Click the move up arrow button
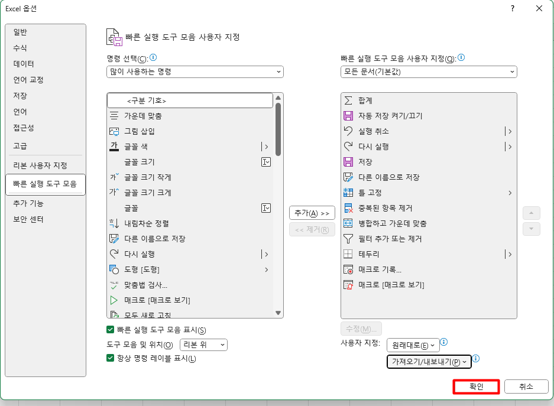This screenshot has height=406, width=554. pyautogui.click(x=531, y=213)
